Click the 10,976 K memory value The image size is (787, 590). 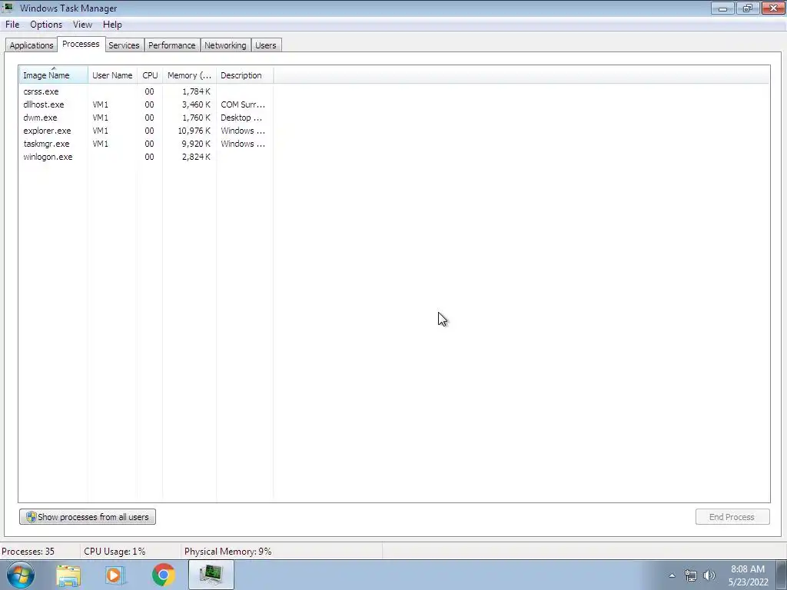tap(194, 131)
